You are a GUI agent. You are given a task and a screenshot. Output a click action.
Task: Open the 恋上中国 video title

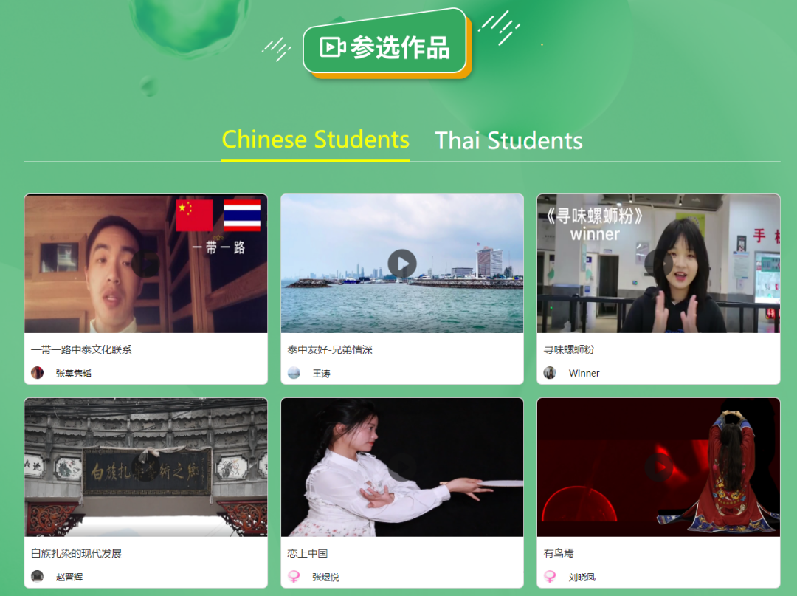(308, 553)
